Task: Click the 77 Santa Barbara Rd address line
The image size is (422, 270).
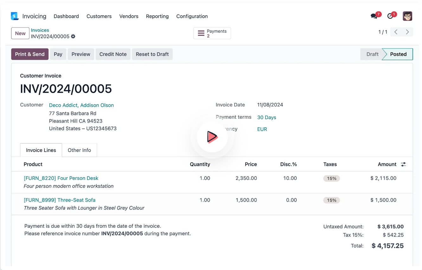Action: (73, 113)
